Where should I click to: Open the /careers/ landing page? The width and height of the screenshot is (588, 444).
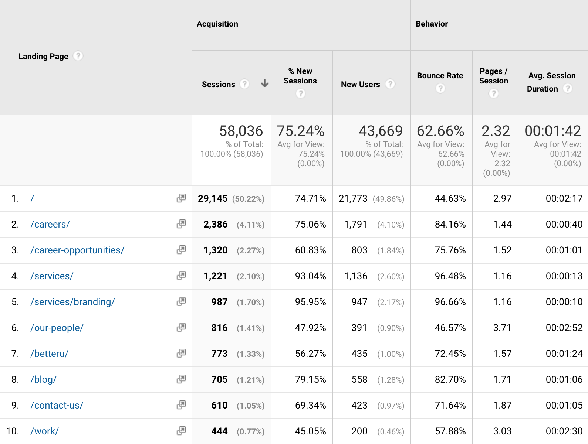tap(50, 225)
